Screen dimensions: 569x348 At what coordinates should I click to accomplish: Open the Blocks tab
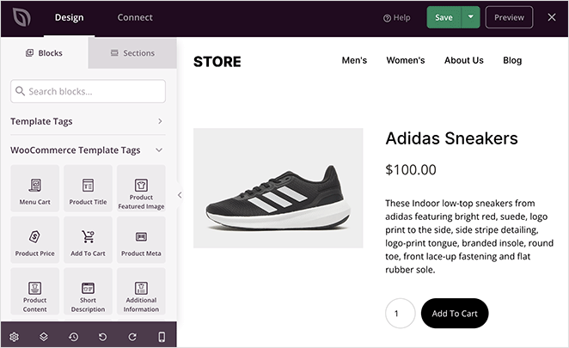[x=45, y=53]
